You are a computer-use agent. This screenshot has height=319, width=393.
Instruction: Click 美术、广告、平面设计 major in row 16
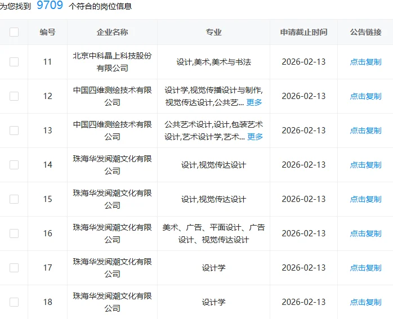[x=213, y=233]
